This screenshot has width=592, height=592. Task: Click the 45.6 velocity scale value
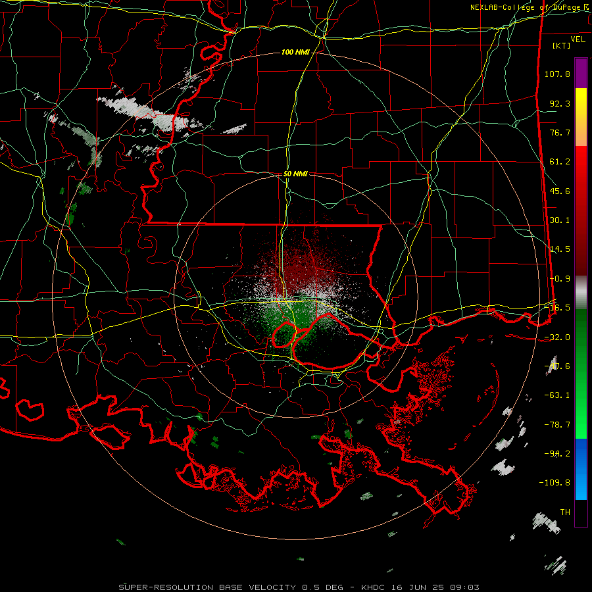(560, 191)
